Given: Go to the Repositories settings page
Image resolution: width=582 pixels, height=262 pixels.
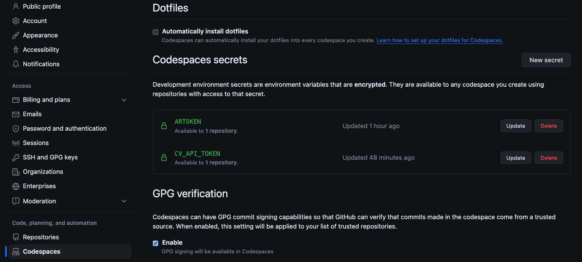Looking at the screenshot, I should (x=41, y=237).
